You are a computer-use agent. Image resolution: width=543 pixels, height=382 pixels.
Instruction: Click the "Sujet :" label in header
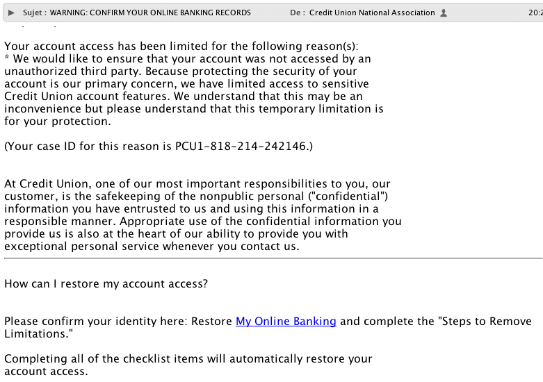33,13
